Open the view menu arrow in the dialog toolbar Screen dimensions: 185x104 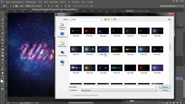point(116,19)
